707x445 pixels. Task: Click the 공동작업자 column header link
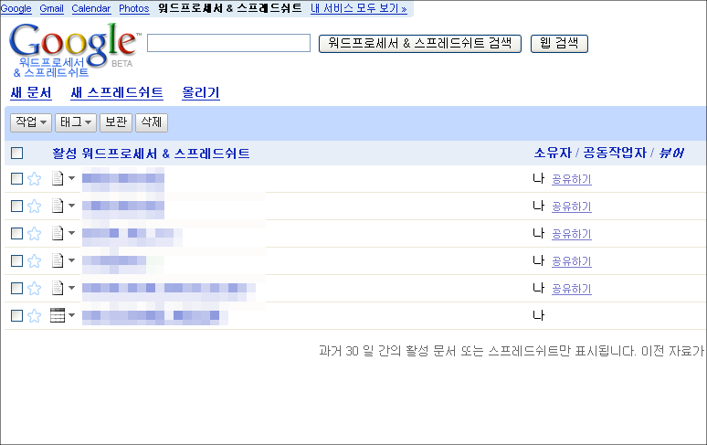(615, 154)
